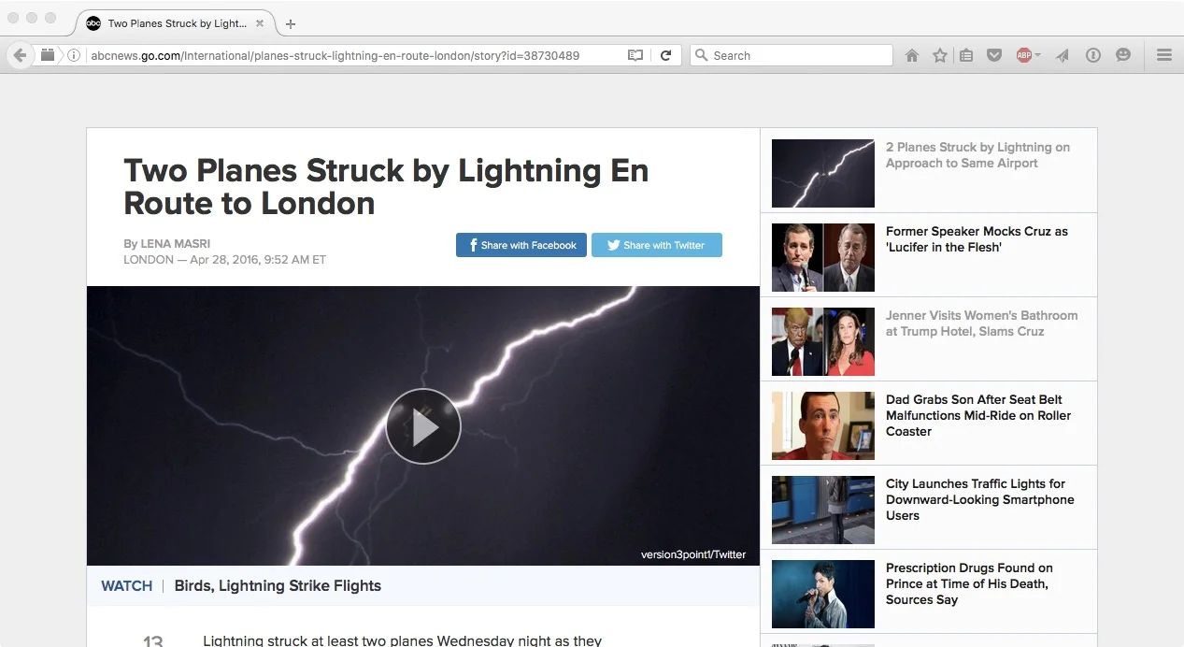Share with Facebook button

click(x=521, y=245)
